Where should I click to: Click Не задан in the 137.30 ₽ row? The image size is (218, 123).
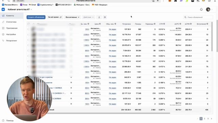click(x=112, y=29)
